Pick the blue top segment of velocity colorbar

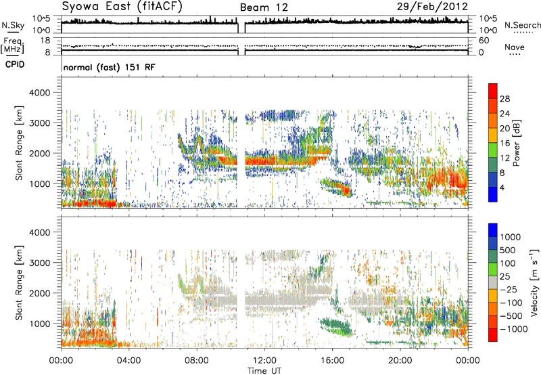[x=493, y=230]
